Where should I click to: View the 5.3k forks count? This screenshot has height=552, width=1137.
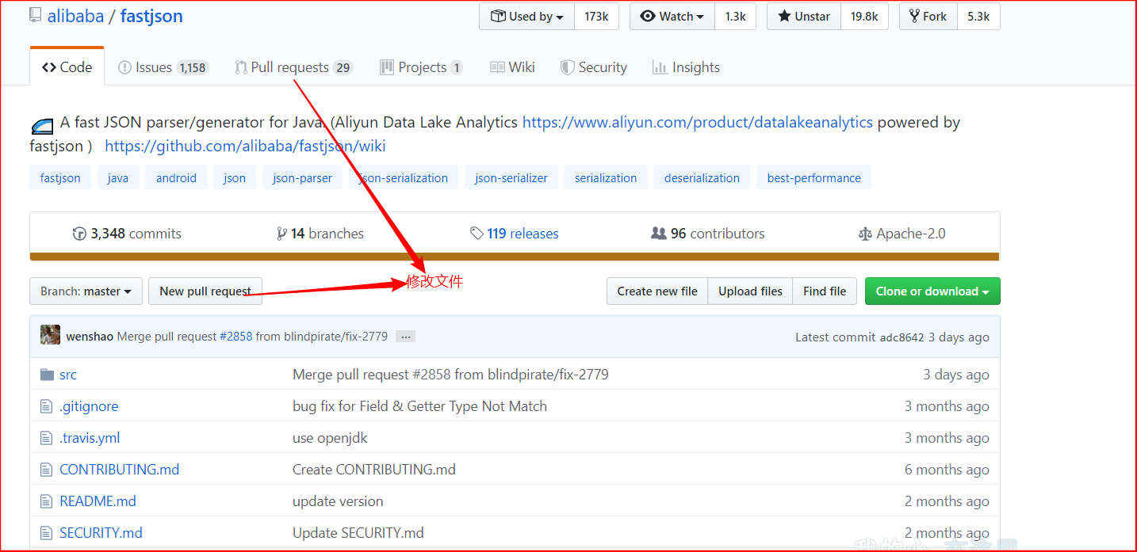[x=978, y=17]
